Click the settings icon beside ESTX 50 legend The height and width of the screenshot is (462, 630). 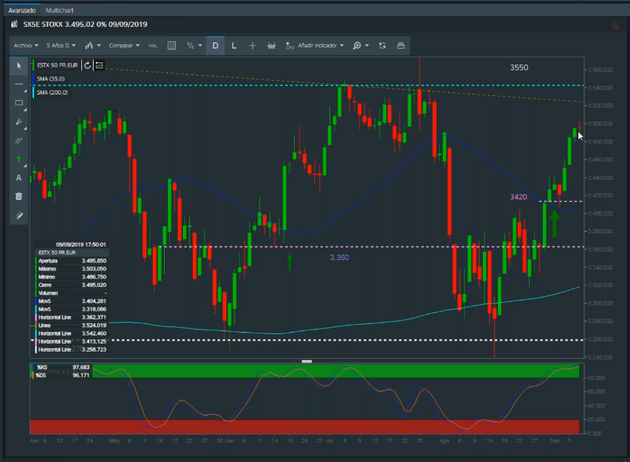point(99,65)
